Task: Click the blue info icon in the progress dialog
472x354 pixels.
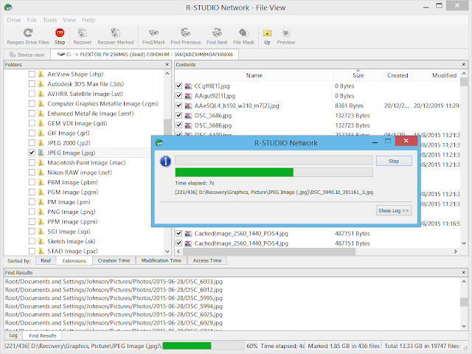Action: pyautogui.click(x=165, y=162)
